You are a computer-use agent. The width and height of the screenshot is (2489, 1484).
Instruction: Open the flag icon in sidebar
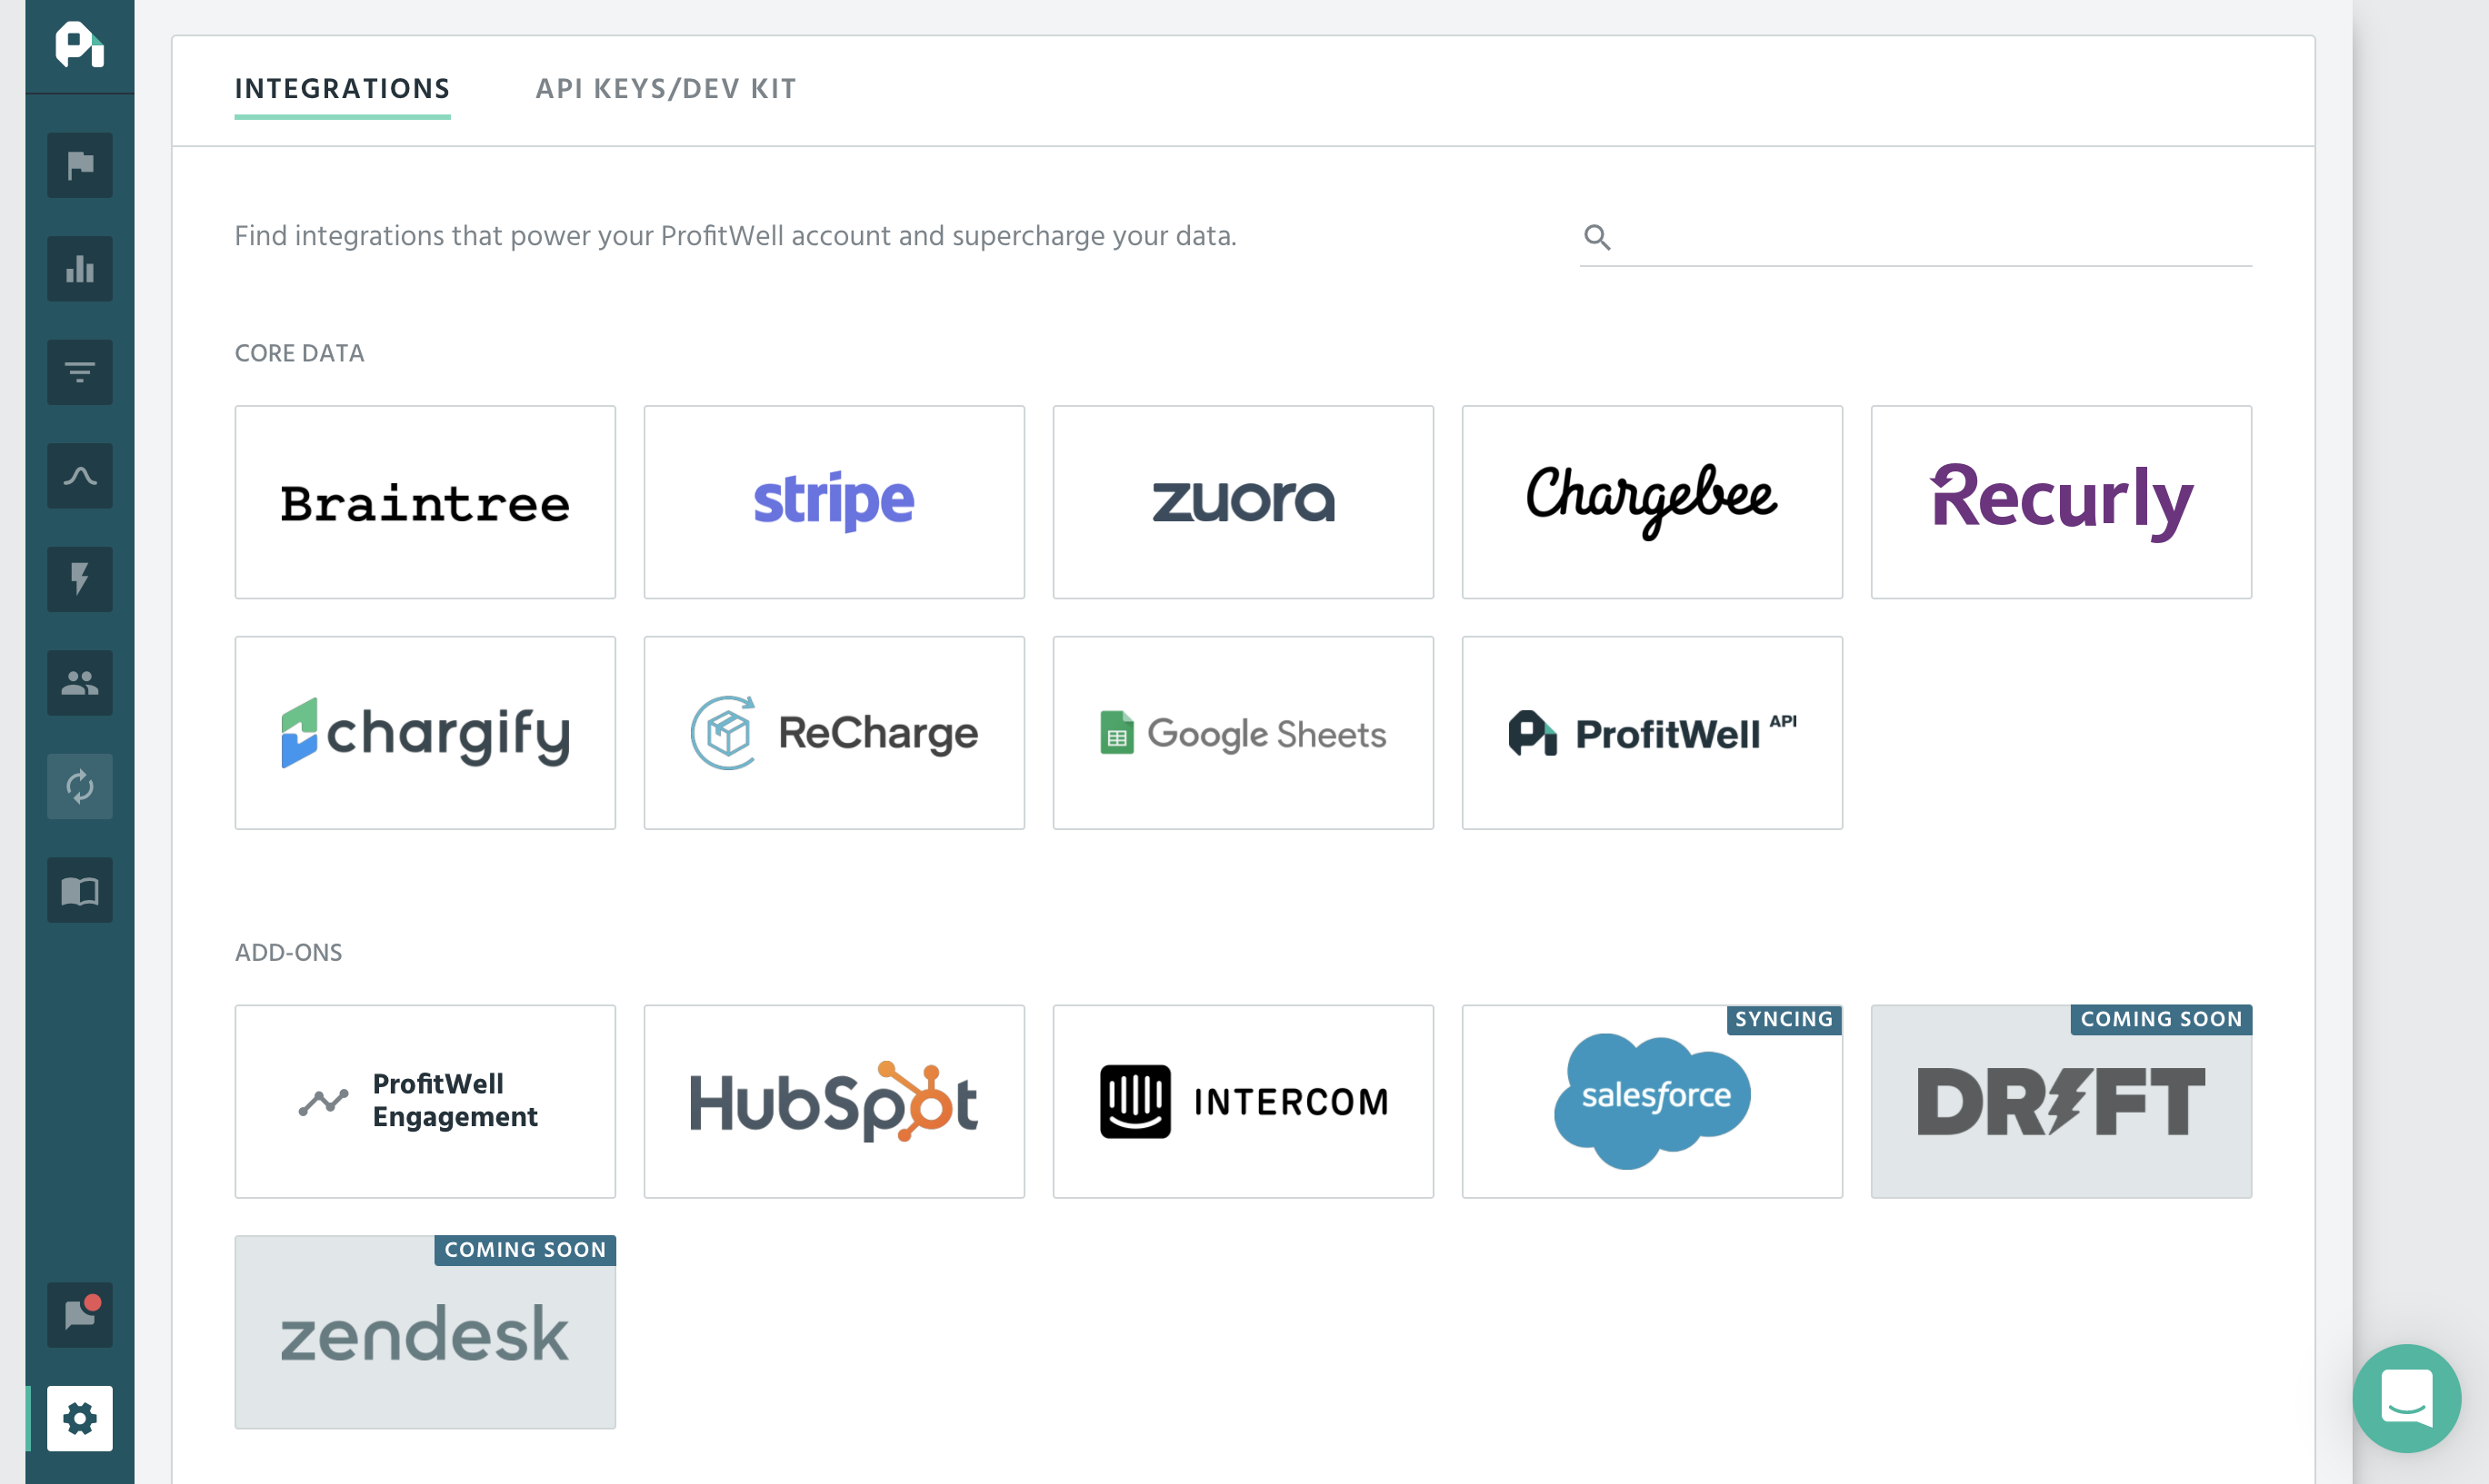tap(80, 165)
